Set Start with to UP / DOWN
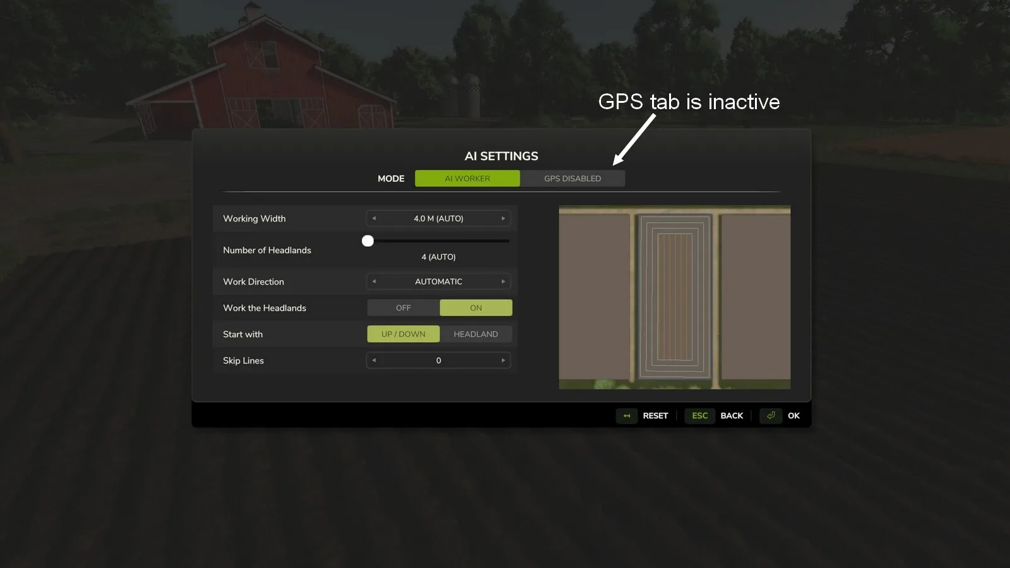 click(x=403, y=334)
